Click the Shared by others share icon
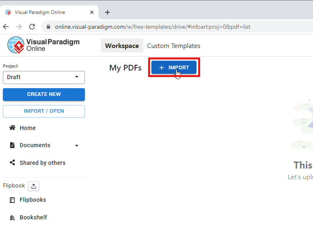Screen dimensions: 313x228 pyautogui.click(x=12, y=163)
